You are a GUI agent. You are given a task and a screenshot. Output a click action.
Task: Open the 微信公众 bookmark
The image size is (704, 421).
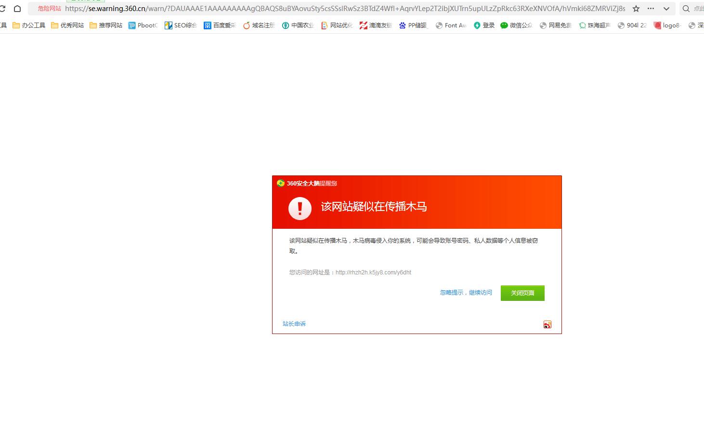(x=516, y=25)
